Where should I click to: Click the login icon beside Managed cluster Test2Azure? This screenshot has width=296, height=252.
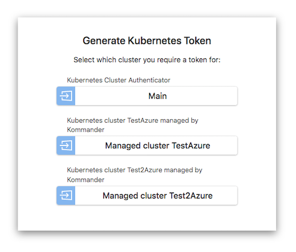pos(66,195)
